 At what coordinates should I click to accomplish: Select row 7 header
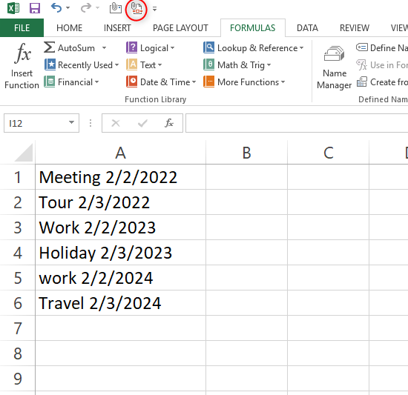[x=18, y=328]
